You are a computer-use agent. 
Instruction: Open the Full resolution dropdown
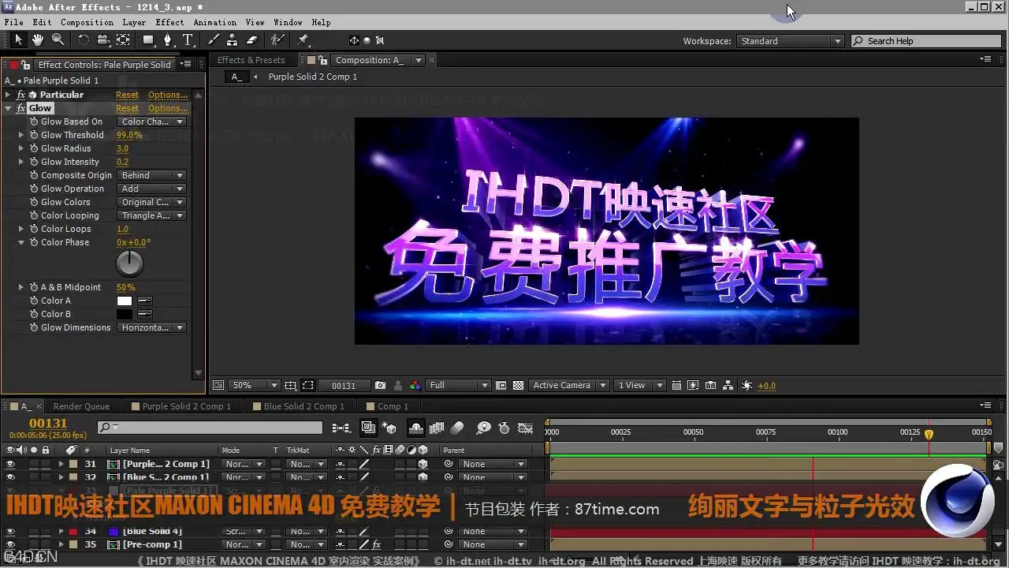coord(458,386)
